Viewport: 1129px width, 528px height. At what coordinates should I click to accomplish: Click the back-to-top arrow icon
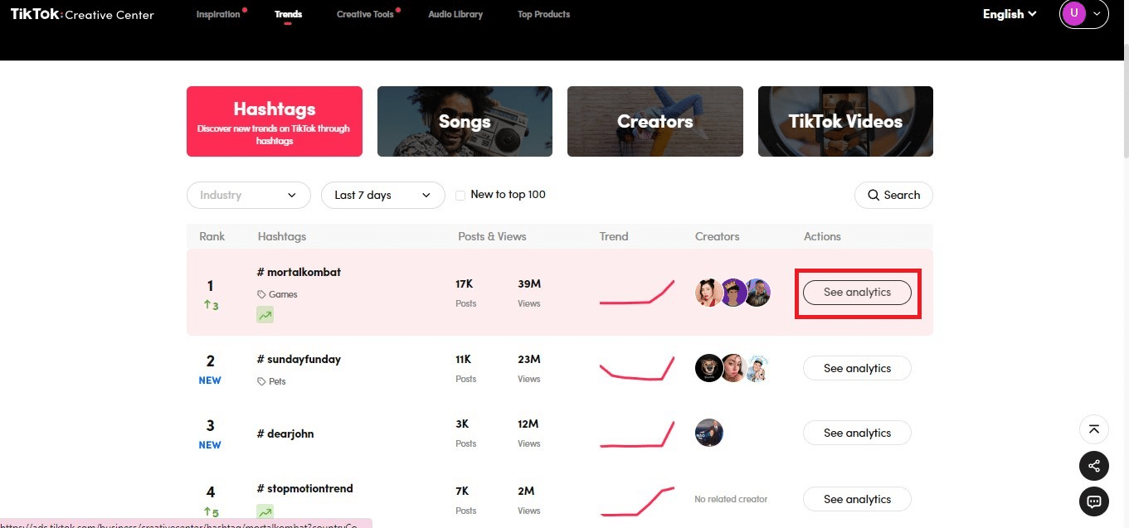point(1094,429)
